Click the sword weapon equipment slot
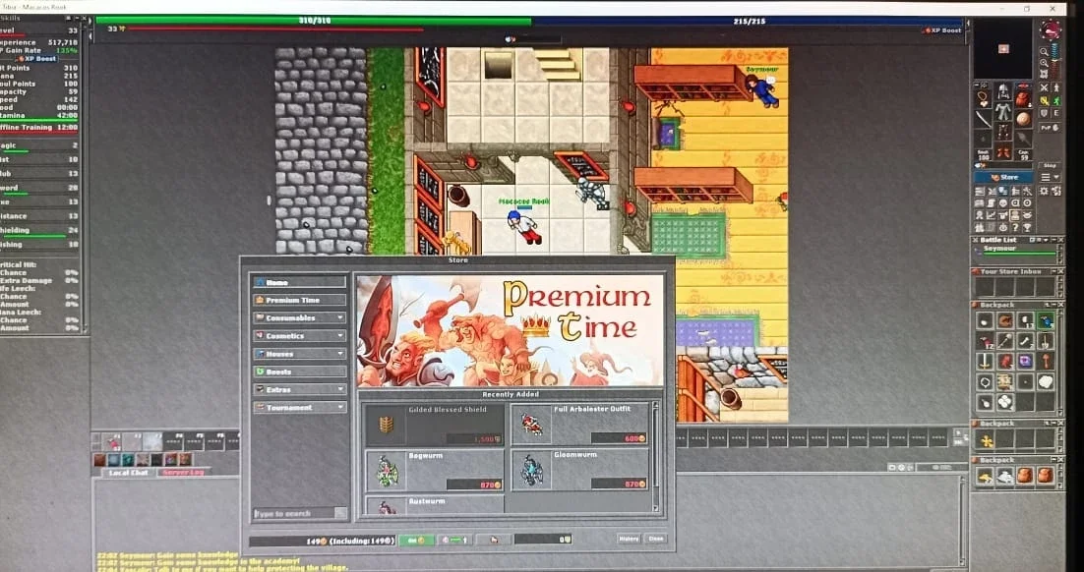The height and width of the screenshot is (572, 1084). coord(983,118)
